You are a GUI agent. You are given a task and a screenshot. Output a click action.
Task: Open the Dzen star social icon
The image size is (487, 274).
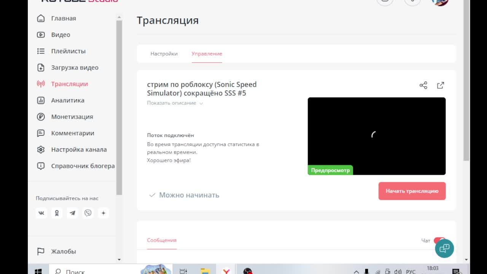coord(103,213)
